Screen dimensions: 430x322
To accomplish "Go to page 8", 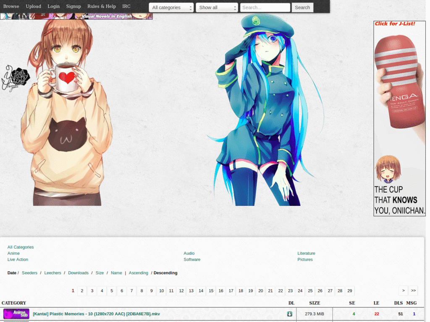I will click(142, 291).
